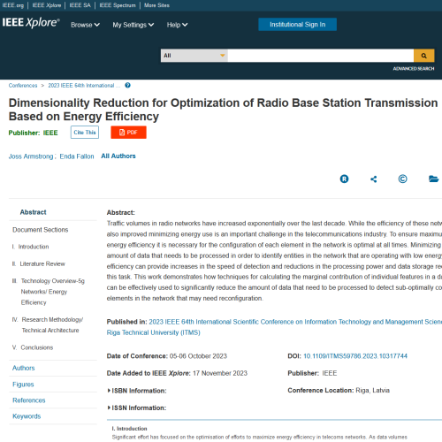Image resolution: width=442 pixels, height=442 pixels.
Task: Open author Joss Armstrong link
Action: pos(31,156)
